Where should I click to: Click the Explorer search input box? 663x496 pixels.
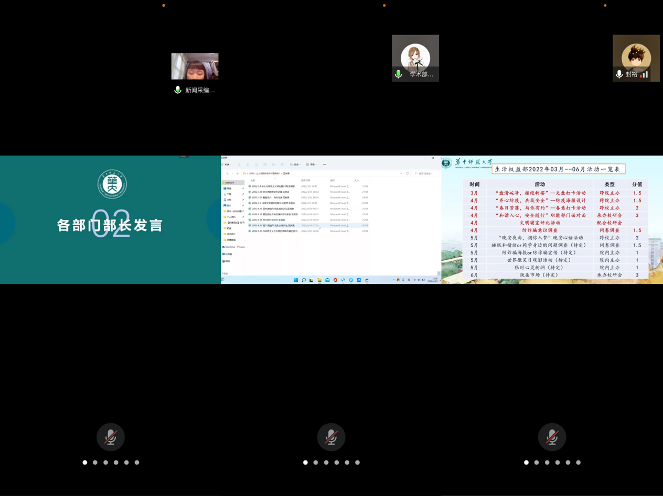426,173
